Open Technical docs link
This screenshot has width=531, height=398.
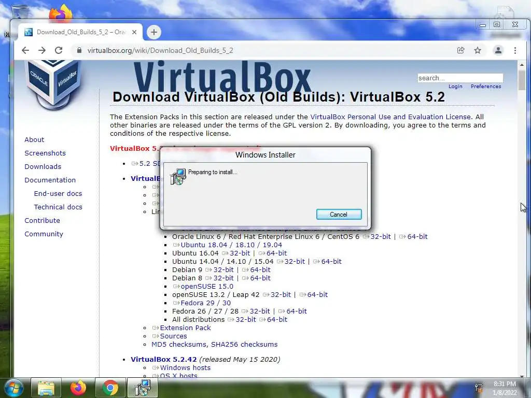pyautogui.click(x=58, y=207)
